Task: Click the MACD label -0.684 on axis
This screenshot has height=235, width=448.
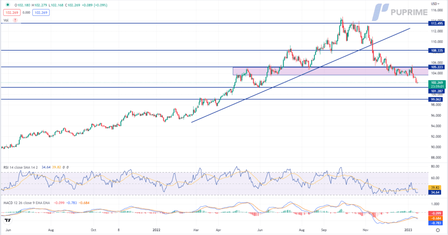Action: [435, 218]
